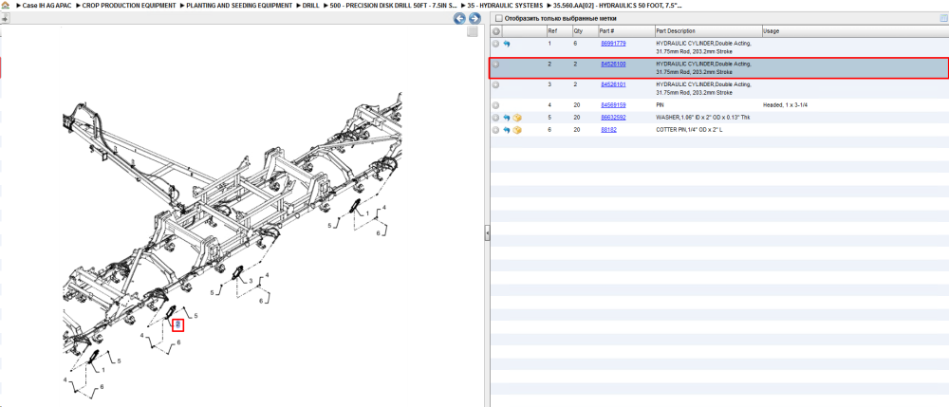949x407 pixels.
Task: Open part number link 84569159
Action: [612, 105]
